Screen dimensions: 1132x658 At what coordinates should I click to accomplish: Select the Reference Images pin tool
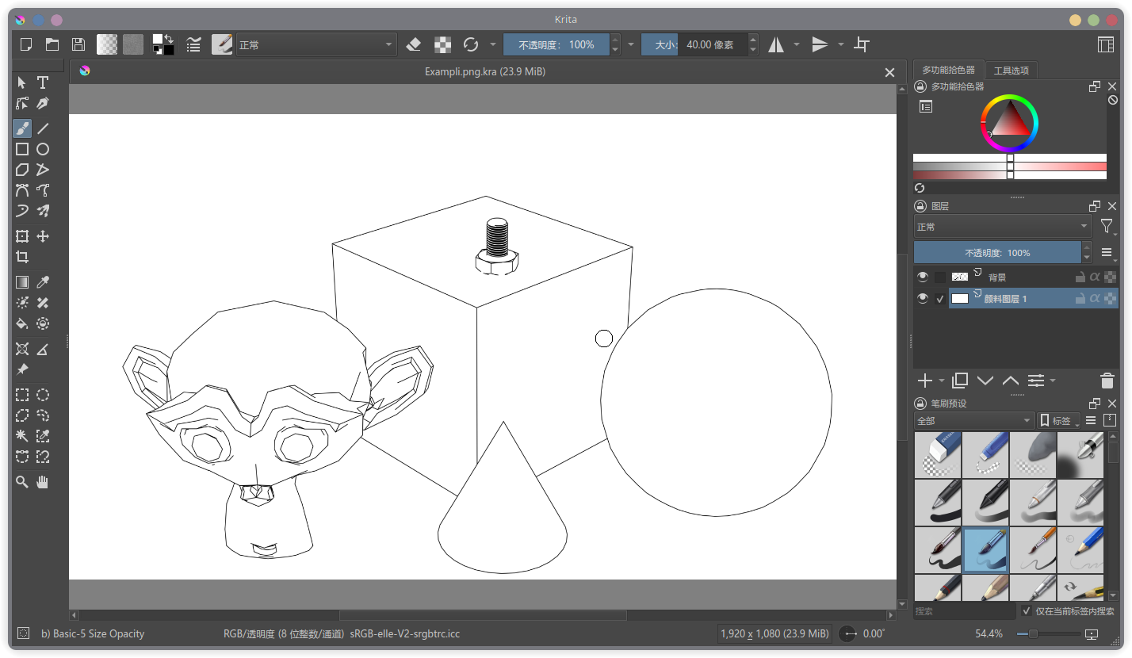(22, 369)
